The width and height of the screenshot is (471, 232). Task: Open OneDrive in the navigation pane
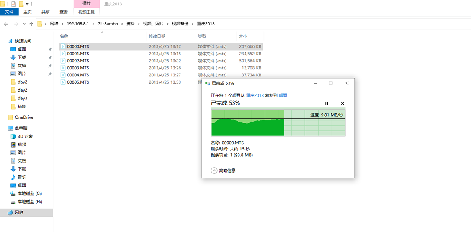pyautogui.click(x=24, y=117)
